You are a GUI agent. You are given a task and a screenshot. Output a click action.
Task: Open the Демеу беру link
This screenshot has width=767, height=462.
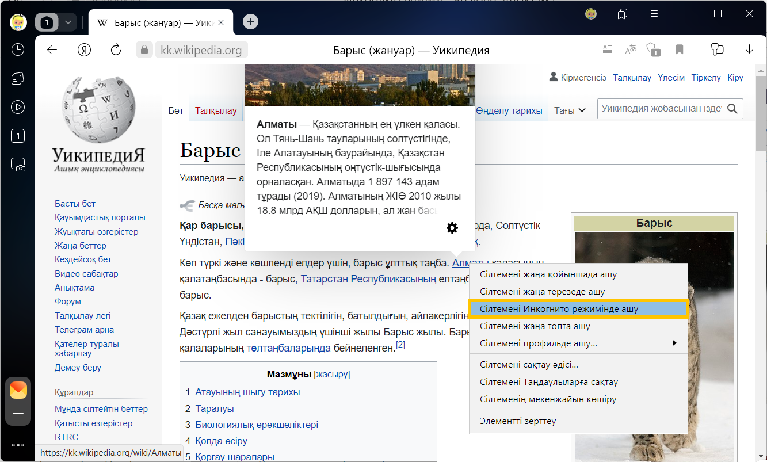(78, 368)
